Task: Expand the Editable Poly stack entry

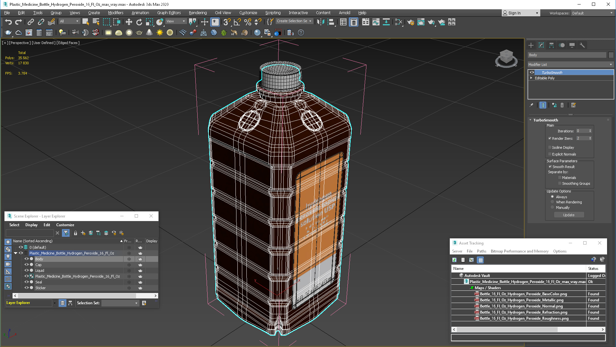Action: click(x=532, y=78)
